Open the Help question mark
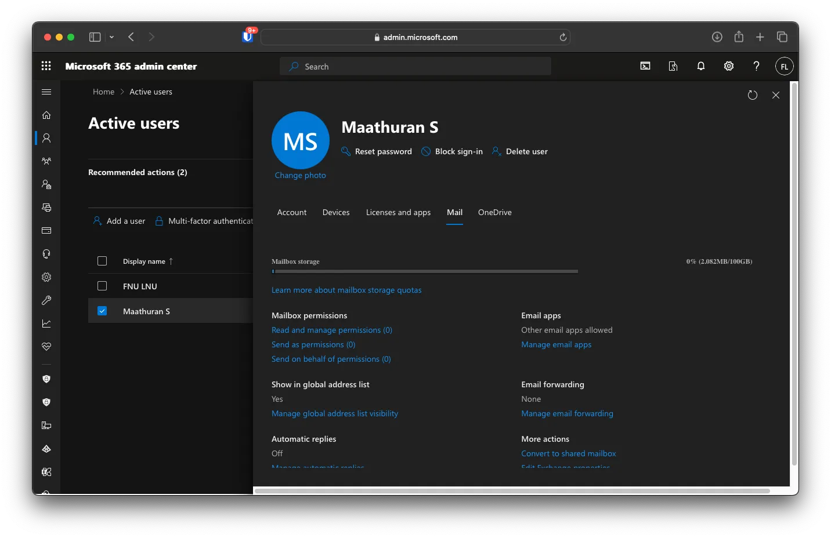Screen dimensions: 831x538 [x=756, y=66]
